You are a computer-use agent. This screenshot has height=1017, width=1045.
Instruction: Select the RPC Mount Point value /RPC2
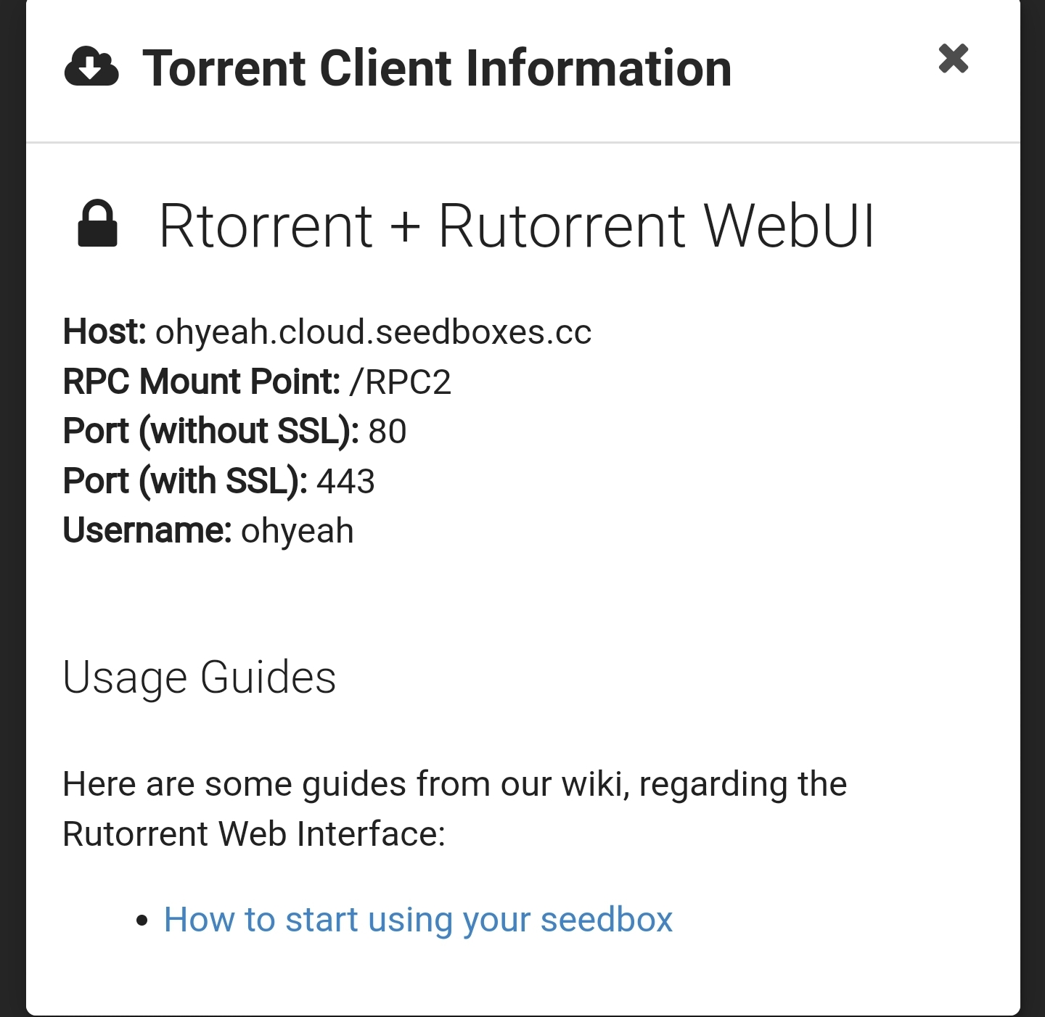tap(400, 382)
